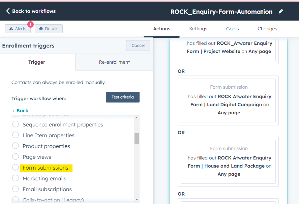
Task: Click the Trigger workflow when: label
Action: tap(39, 98)
